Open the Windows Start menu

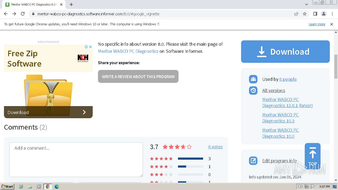(x=7, y=186)
